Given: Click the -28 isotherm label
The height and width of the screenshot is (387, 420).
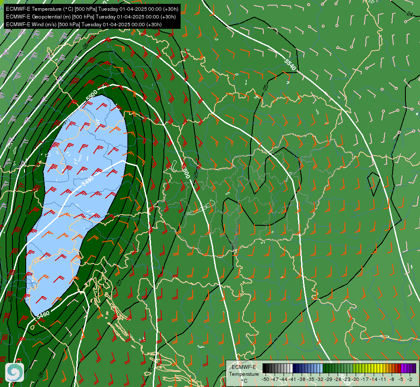Looking at the screenshot, I should (x=41, y=375).
